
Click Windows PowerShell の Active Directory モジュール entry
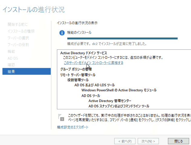(119, 90)
